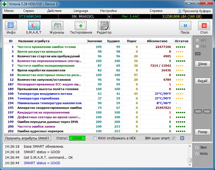Viewport: 215px width, 170px height.
Task: Click the green cross Victoria title icon
Action: [4, 4]
